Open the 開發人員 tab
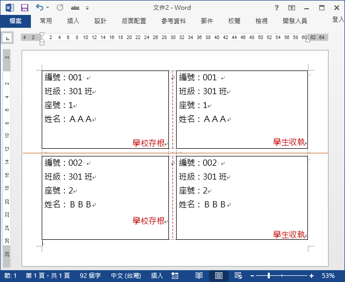The image size is (345, 282). pos(295,21)
